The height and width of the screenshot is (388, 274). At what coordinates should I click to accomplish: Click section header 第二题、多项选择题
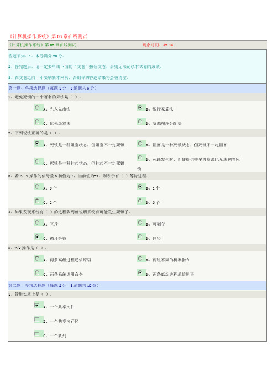[54, 286]
